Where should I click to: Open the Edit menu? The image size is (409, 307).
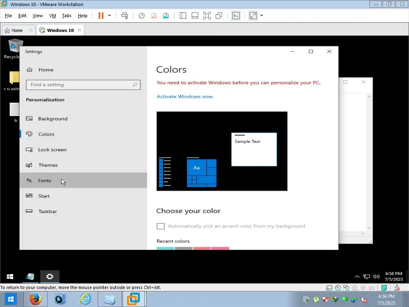click(x=22, y=16)
